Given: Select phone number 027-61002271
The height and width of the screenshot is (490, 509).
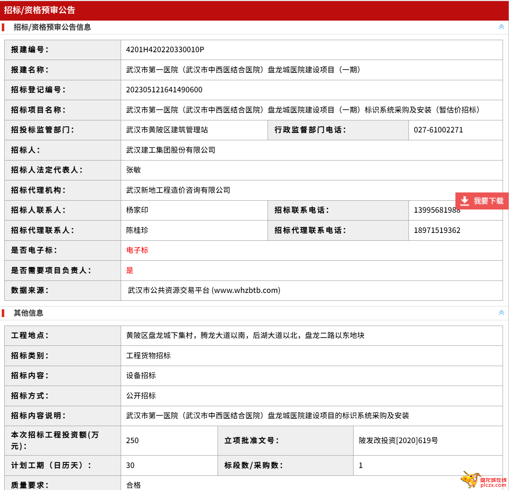Looking at the screenshot, I should click(438, 130).
